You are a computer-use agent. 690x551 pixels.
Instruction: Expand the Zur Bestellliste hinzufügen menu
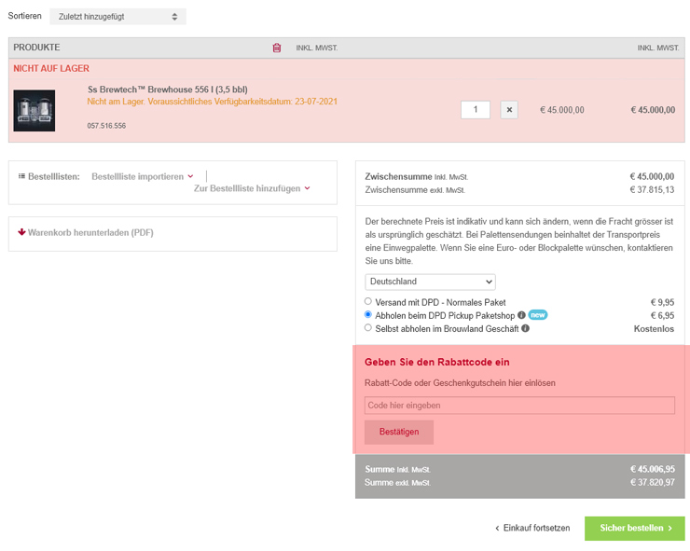point(252,188)
